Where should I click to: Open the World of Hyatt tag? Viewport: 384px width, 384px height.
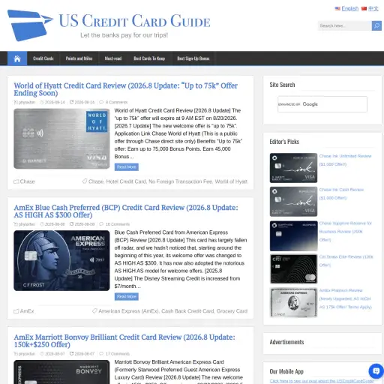coord(231,181)
